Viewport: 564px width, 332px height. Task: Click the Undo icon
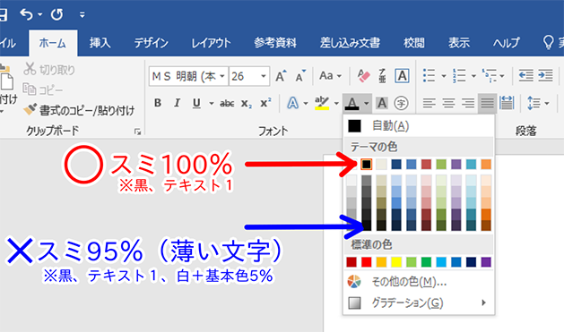coord(27,14)
